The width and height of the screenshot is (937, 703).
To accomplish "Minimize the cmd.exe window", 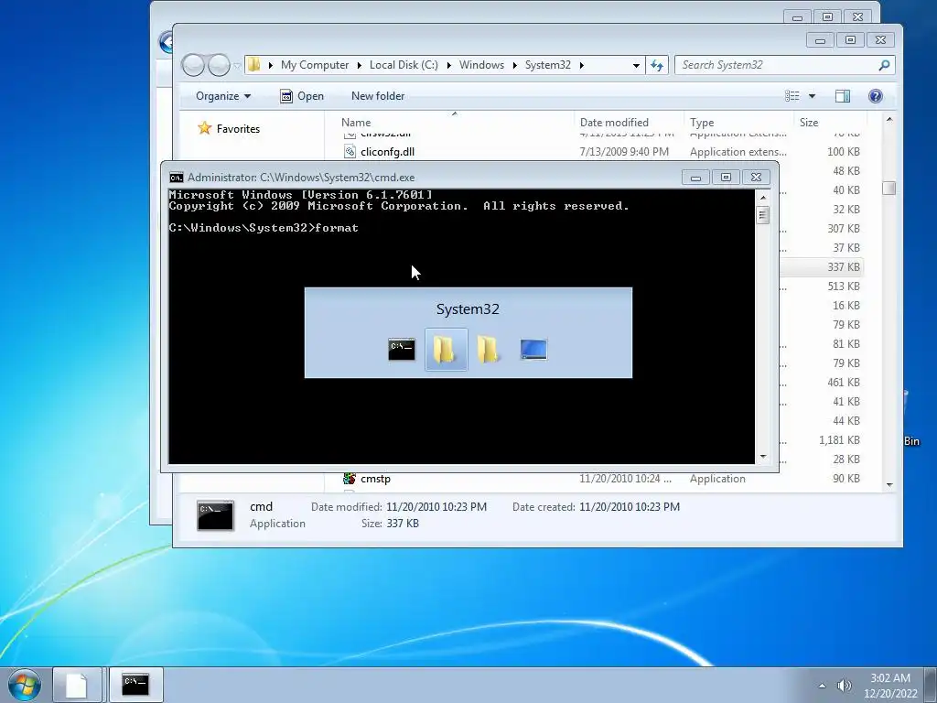I will point(695,178).
